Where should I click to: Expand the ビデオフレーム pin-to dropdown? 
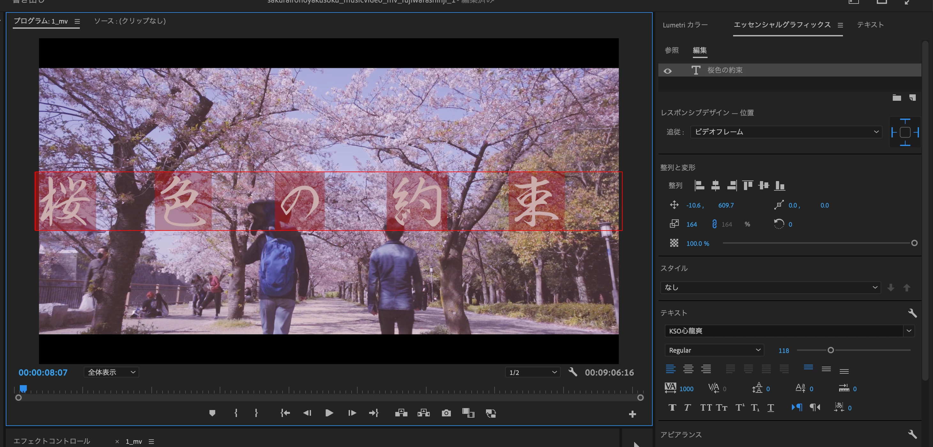(x=786, y=132)
